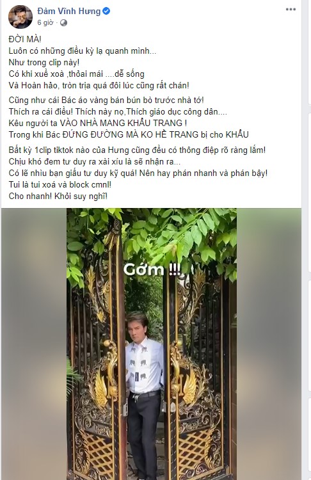Image resolution: width=311 pixels, height=480 pixels.
Task: Open the three-dot post options menu
Action: pyautogui.click(x=291, y=10)
